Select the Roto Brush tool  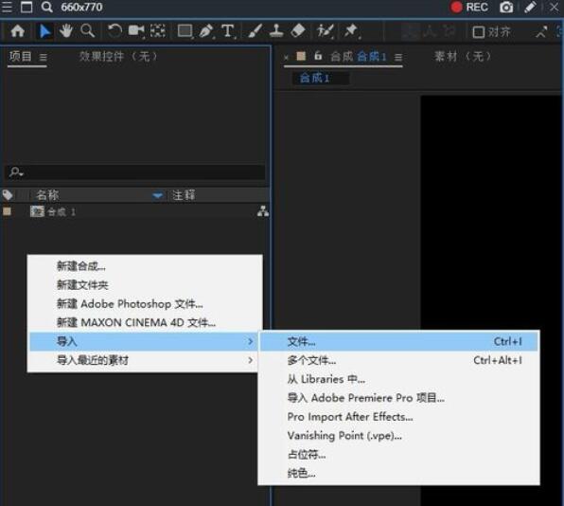tap(326, 31)
